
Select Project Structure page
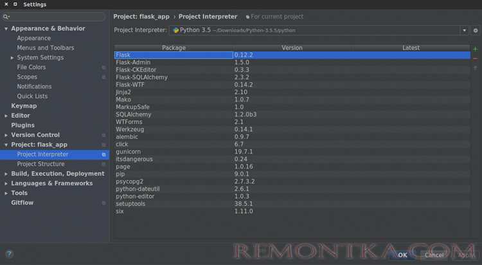click(x=41, y=164)
